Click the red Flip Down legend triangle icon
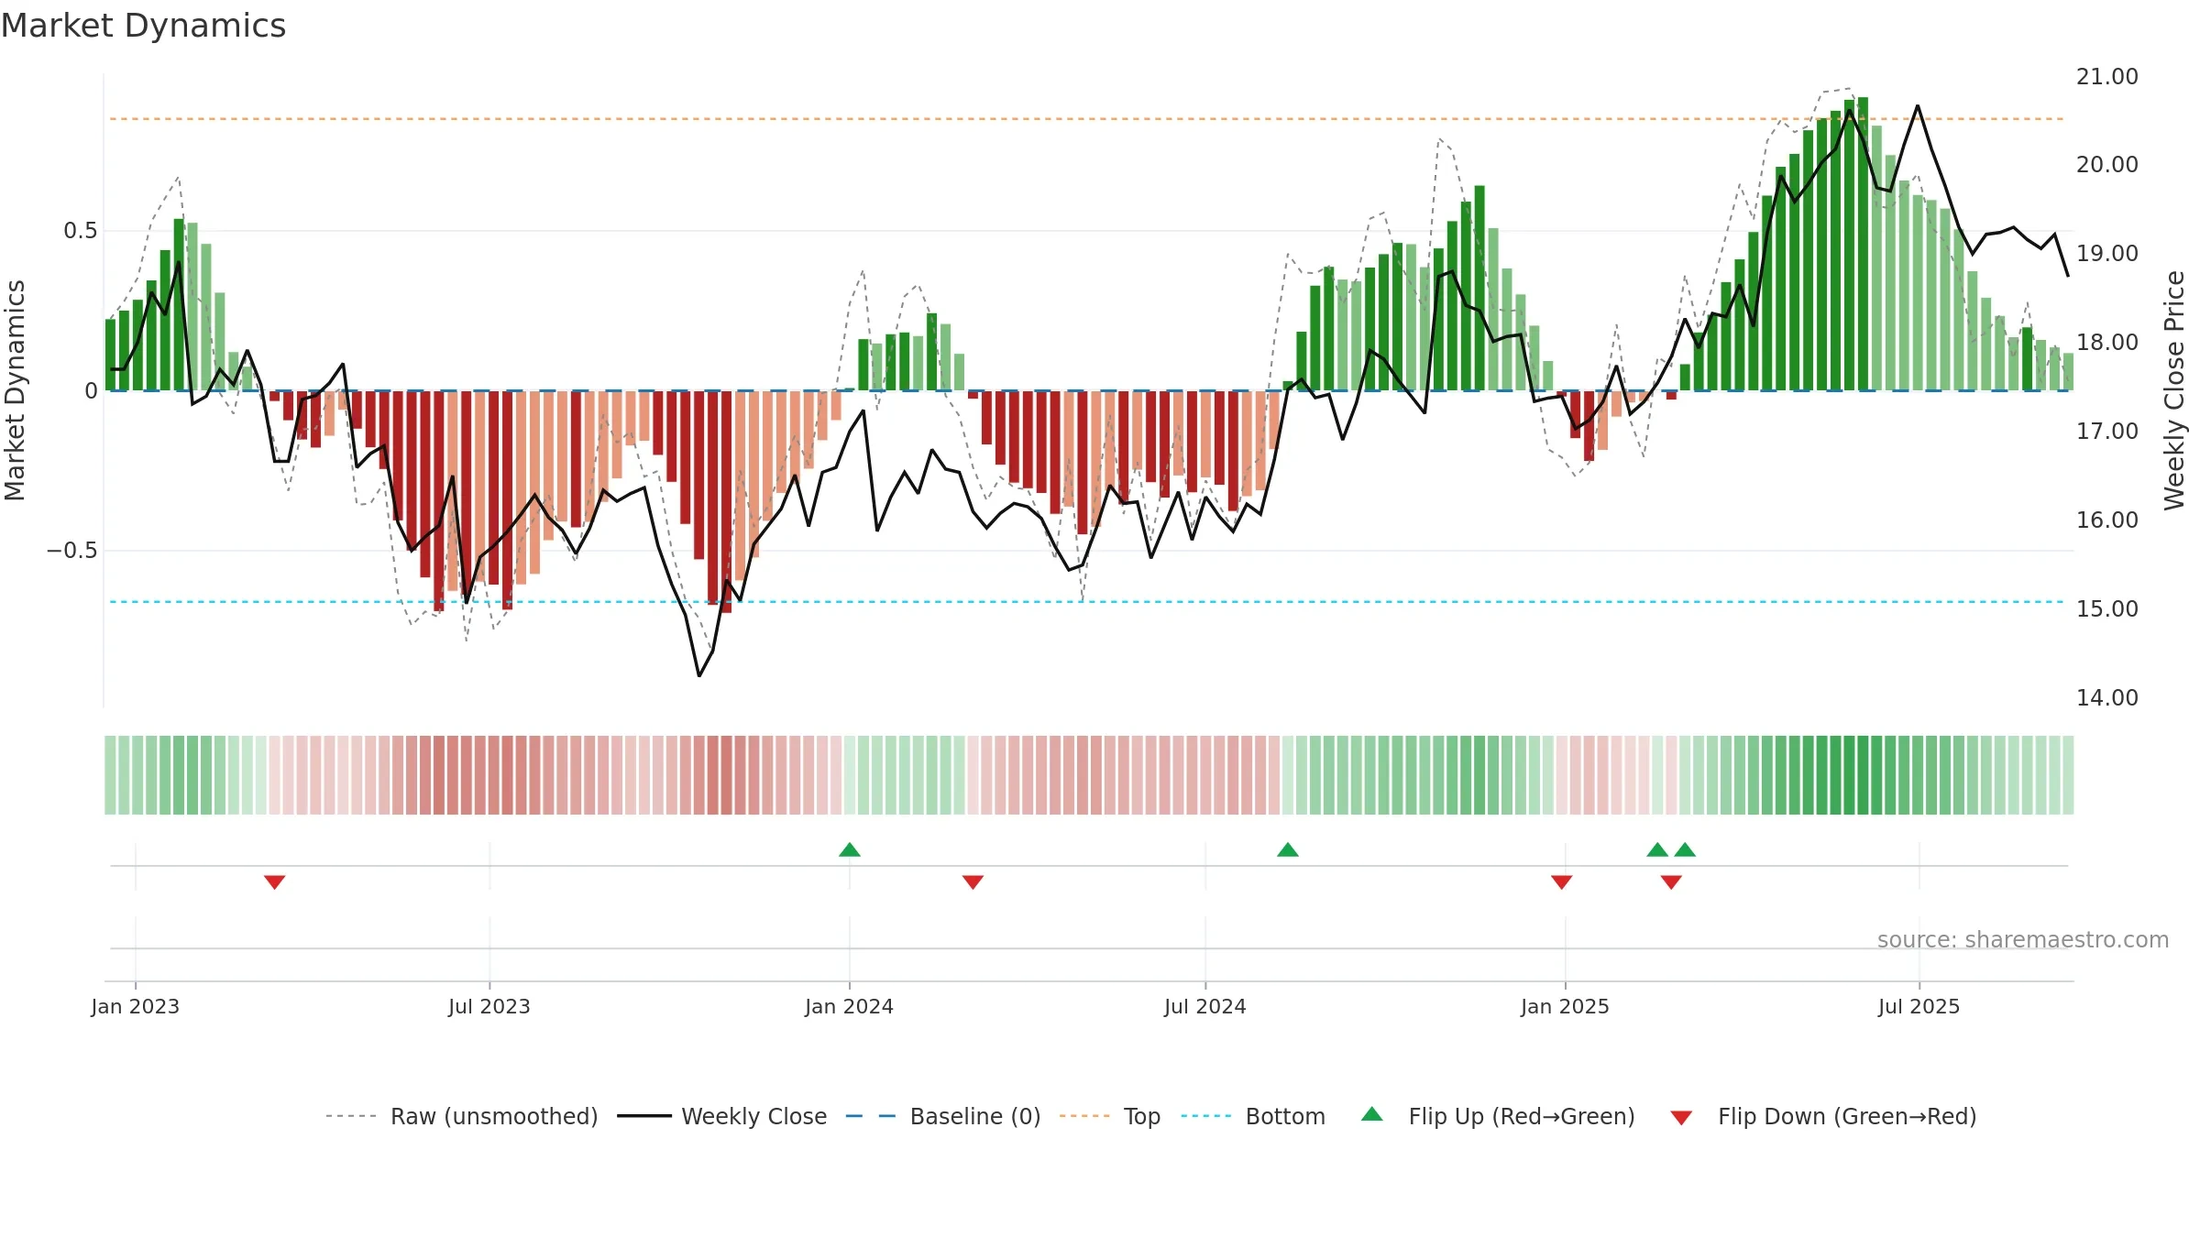 pyautogui.click(x=1681, y=1118)
